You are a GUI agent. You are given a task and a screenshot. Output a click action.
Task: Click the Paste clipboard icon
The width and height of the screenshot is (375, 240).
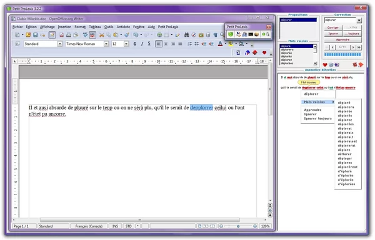click(116, 35)
